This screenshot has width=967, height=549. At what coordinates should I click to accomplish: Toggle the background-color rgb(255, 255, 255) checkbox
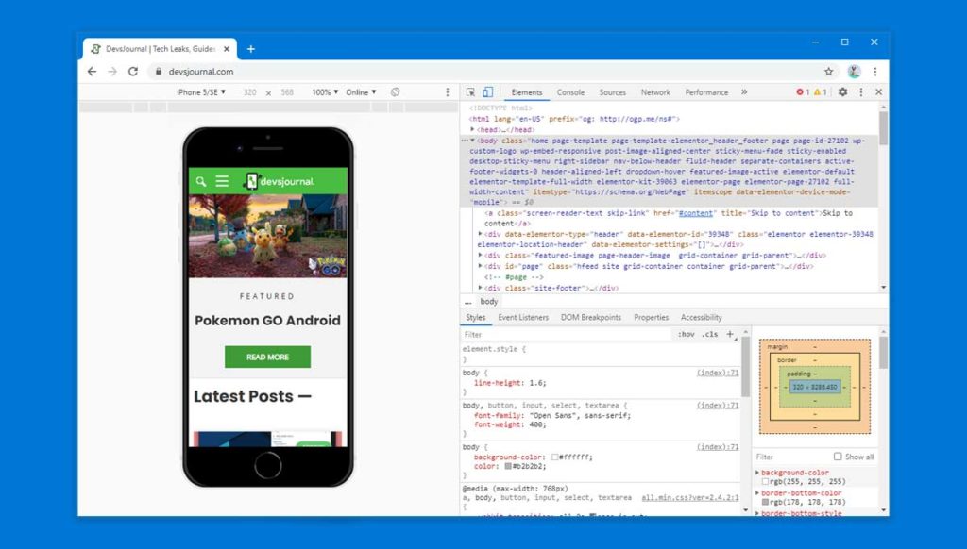tap(766, 481)
